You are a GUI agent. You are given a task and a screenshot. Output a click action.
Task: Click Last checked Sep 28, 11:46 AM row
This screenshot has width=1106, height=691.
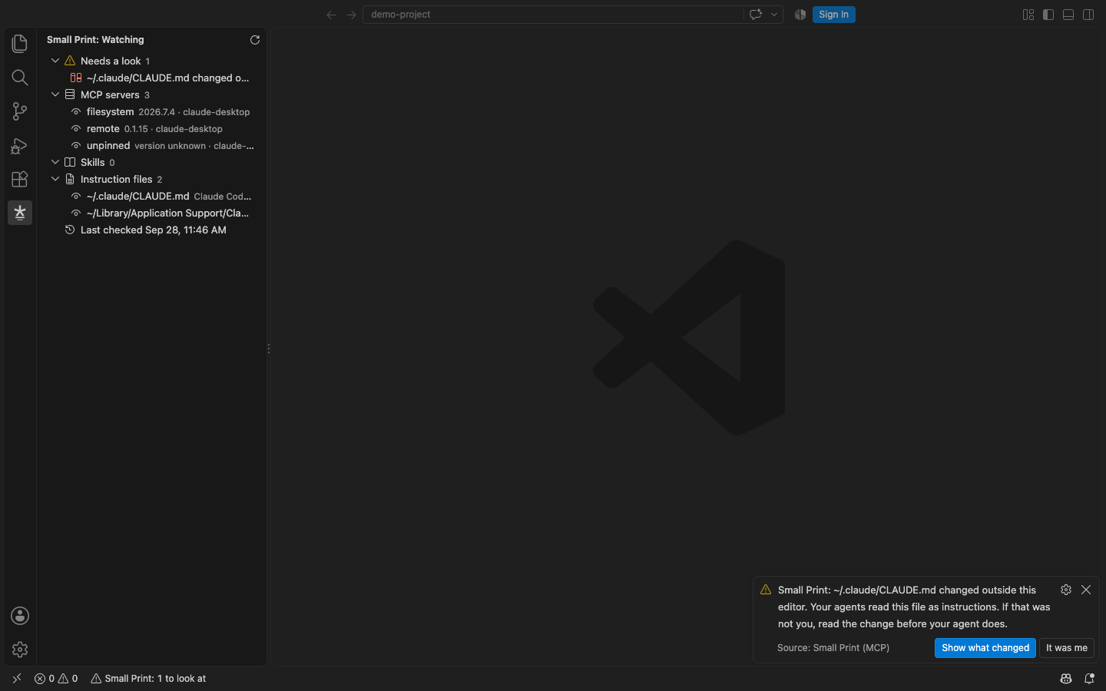pos(152,230)
